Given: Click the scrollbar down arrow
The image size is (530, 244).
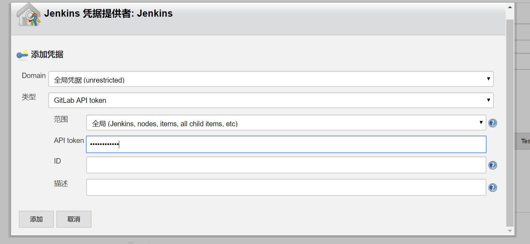Looking at the screenshot, I should [509, 231].
